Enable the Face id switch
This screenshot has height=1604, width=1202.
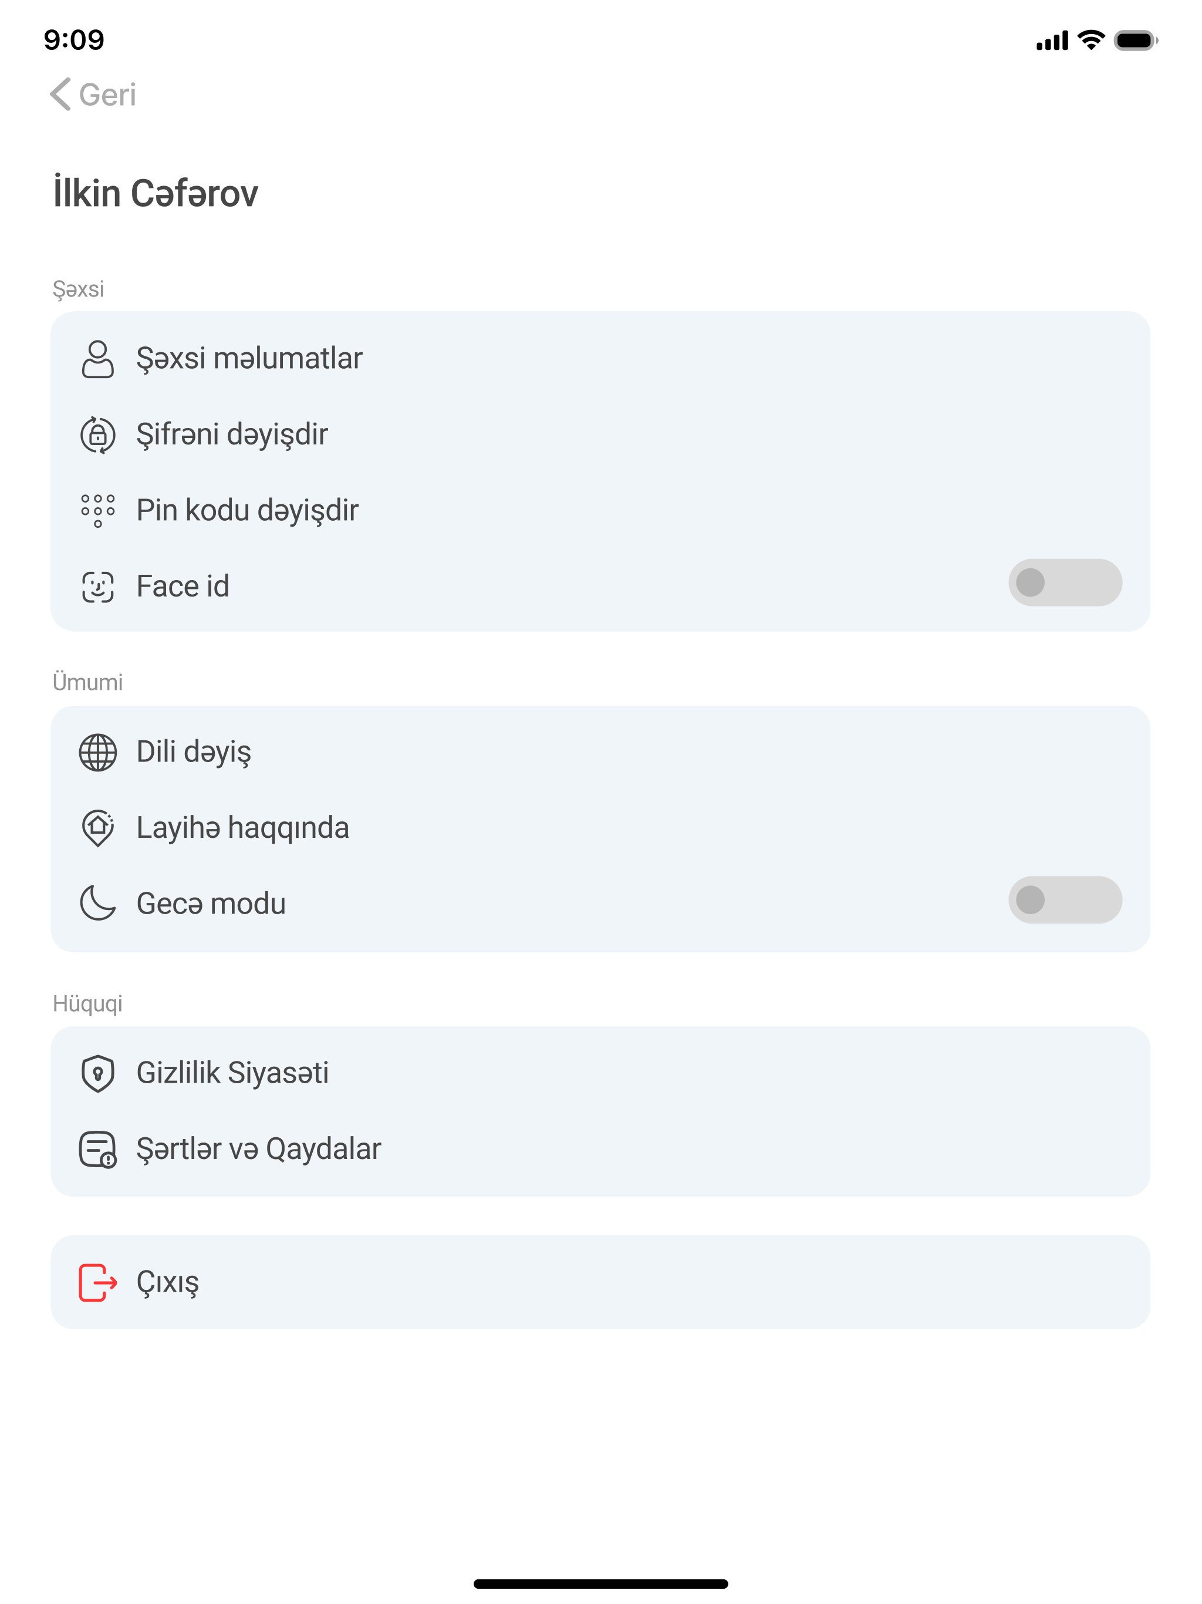[1065, 582]
